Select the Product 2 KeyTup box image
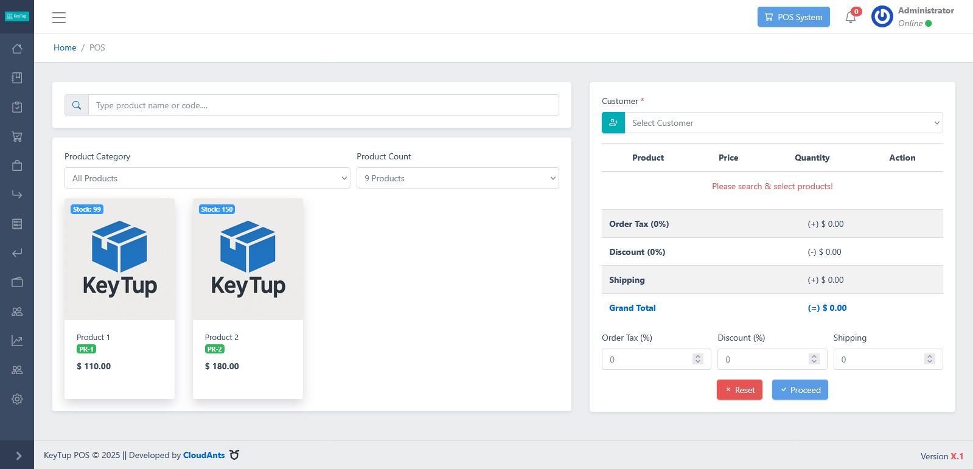 248,259
